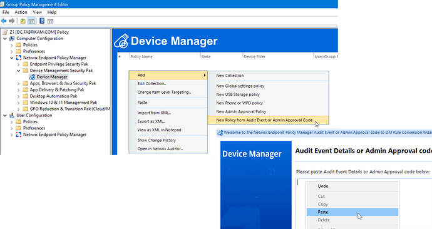Expand Policies under Computer Configuration
Image resolution: width=432 pixels, height=229 pixels.
tap(11, 45)
